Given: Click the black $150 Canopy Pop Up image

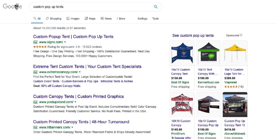Looking at the screenshot, I should coord(209,105).
